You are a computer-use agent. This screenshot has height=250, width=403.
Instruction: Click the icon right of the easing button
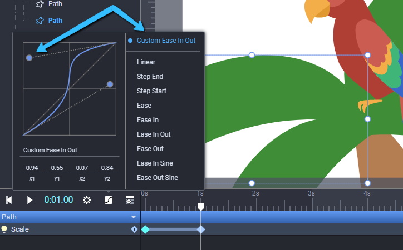[x=130, y=200]
